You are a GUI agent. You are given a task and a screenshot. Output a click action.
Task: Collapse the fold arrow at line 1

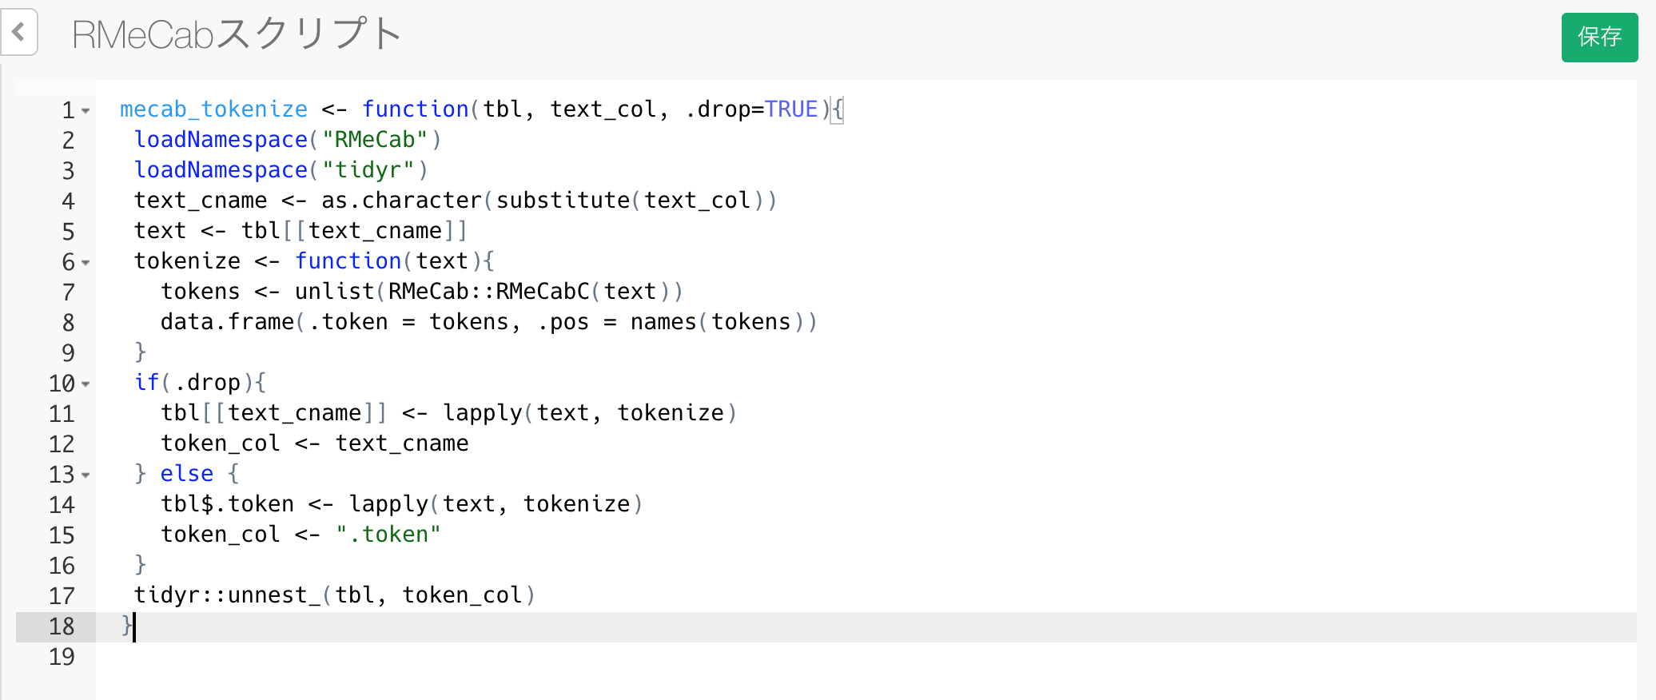click(86, 110)
